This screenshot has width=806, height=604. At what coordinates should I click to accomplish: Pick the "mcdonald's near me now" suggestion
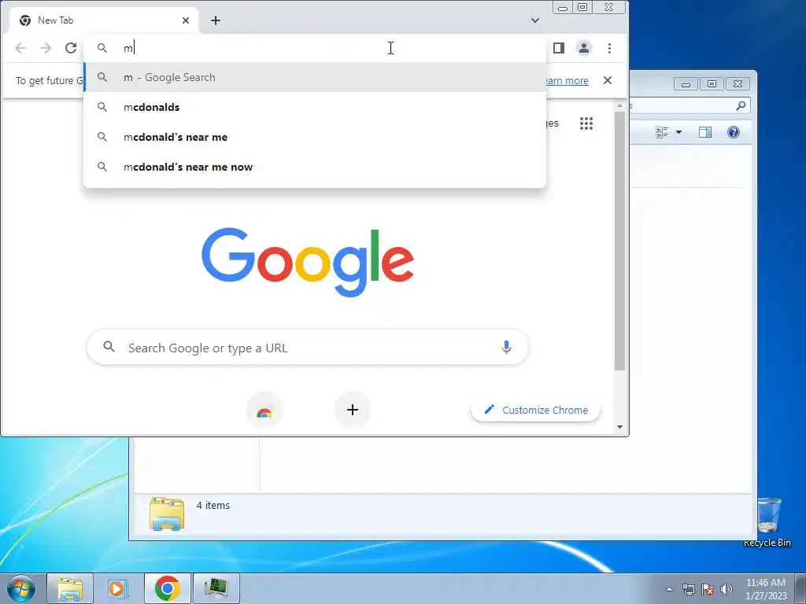coord(315,167)
